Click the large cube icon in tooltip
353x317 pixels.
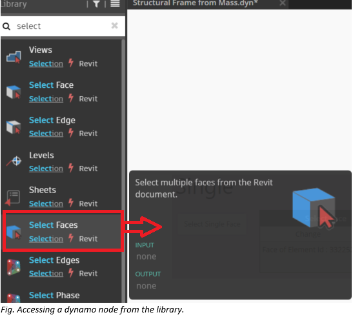(314, 209)
